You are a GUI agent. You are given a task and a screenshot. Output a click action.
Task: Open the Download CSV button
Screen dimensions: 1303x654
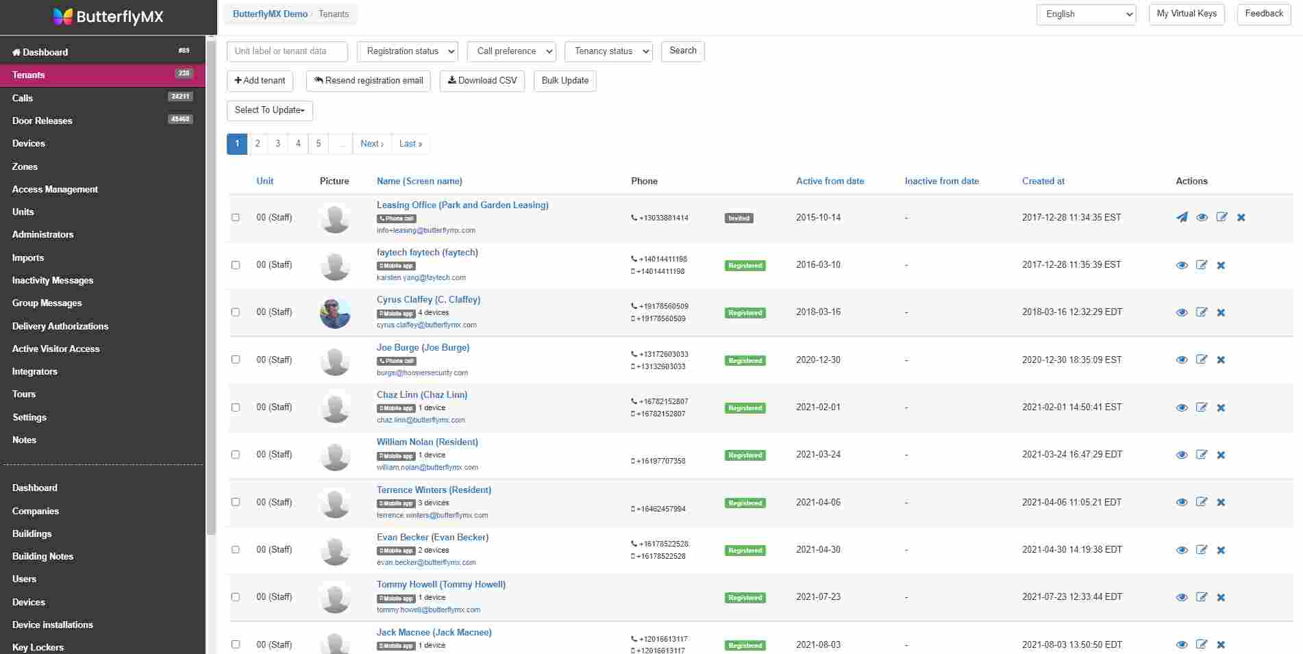pyautogui.click(x=482, y=81)
